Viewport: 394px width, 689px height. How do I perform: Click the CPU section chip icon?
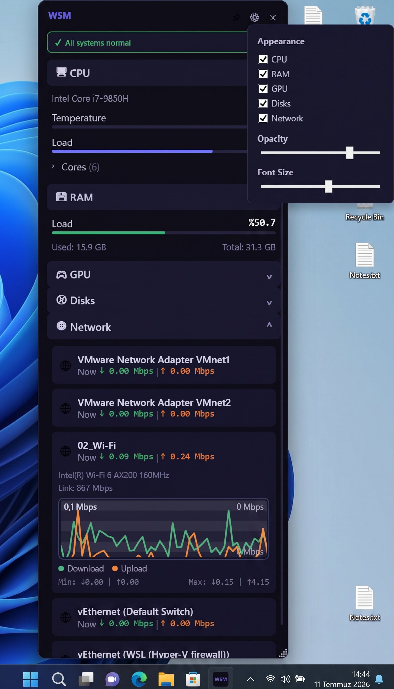(61, 72)
